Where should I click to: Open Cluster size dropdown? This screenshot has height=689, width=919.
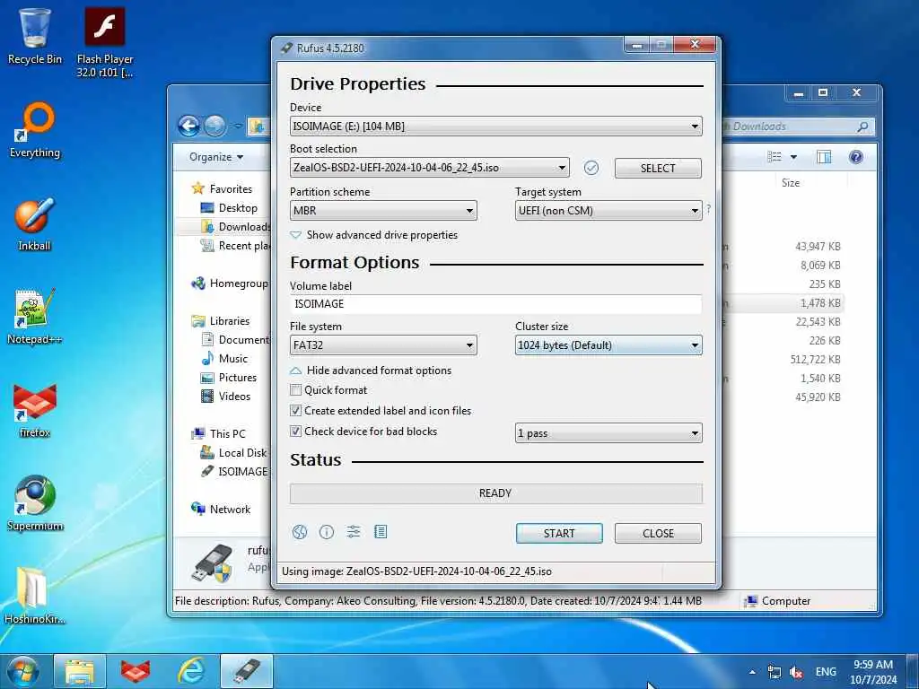[x=608, y=345]
